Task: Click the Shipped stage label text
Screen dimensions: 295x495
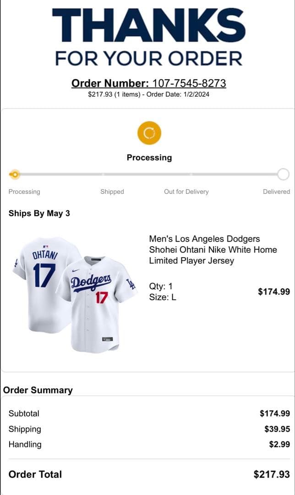Action: coord(112,192)
